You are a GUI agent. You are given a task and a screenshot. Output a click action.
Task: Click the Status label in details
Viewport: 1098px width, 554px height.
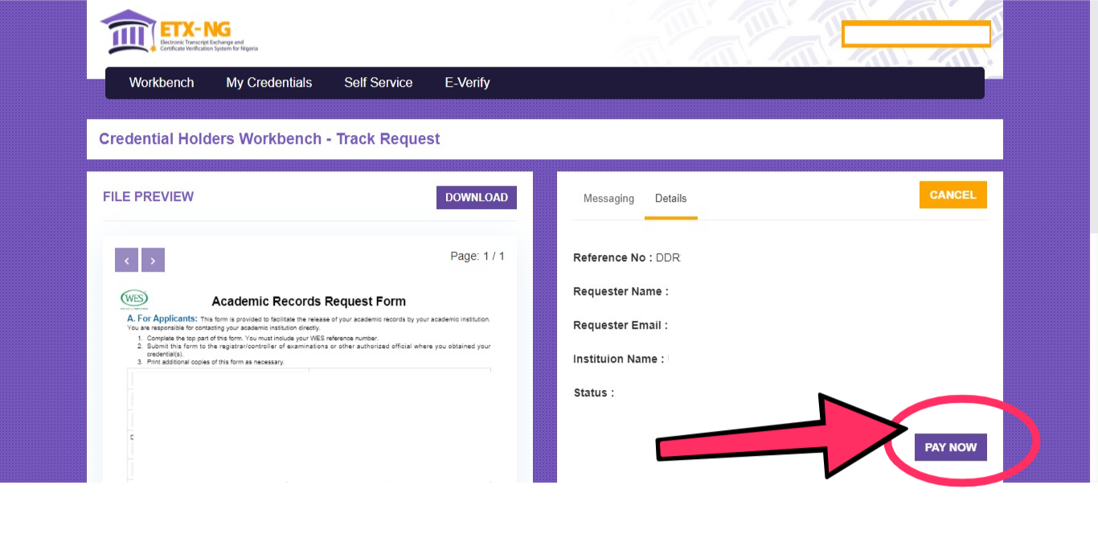pos(594,393)
